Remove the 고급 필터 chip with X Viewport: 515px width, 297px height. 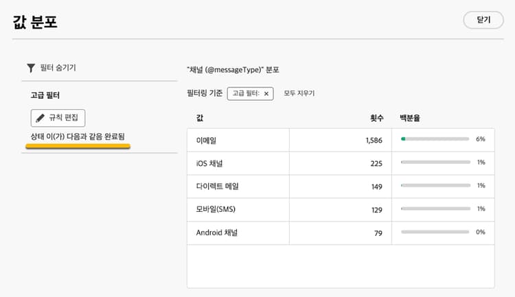[x=266, y=93]
